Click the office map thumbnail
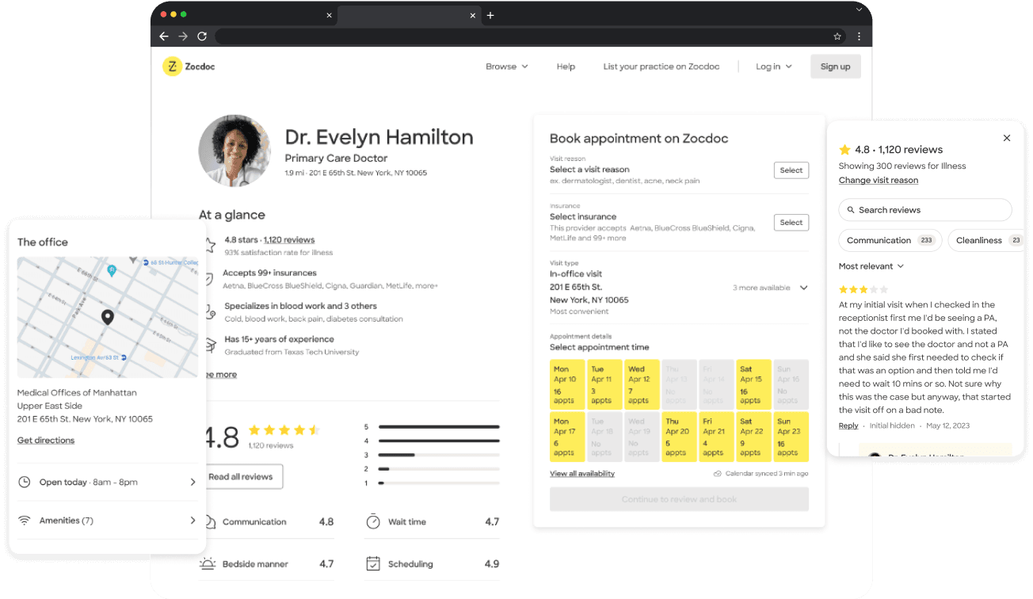This screenshot has height=599, width=1033. click(108, 317)
